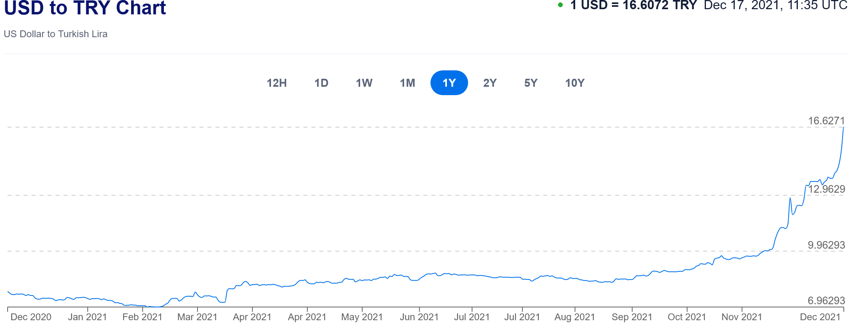
Task: Click the 16.6271 y-axis label
Action: pos(826,121)
